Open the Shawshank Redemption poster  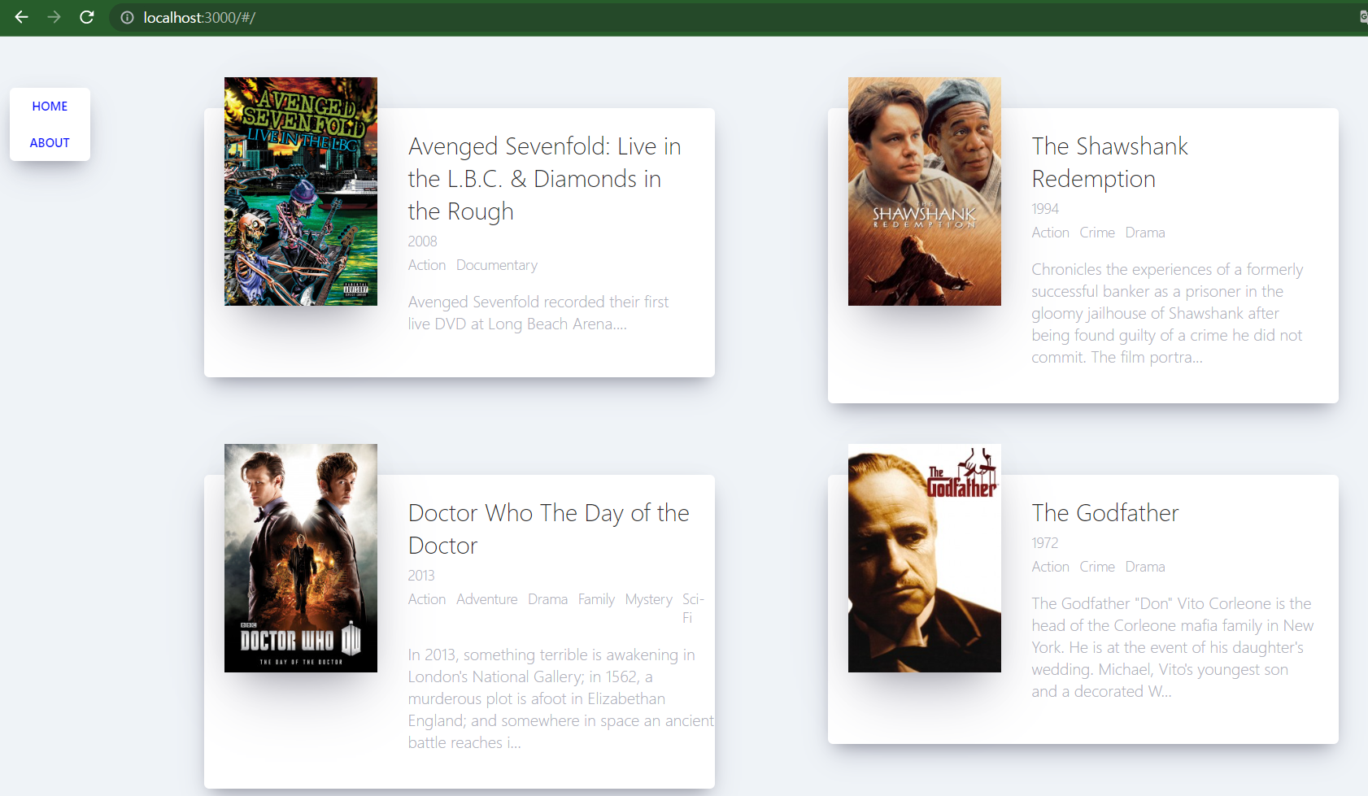[x=925, y=191]
